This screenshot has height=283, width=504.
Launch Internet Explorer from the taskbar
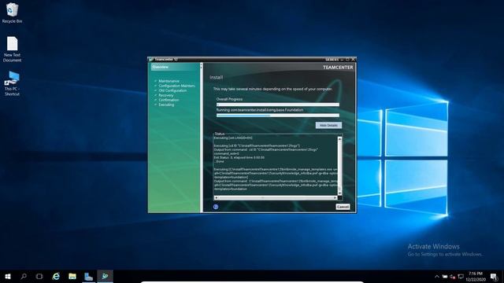click(x=56, y=276)
